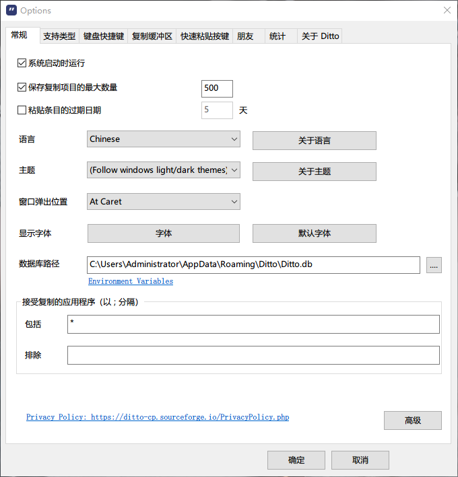This screenshot has height=477, width=458.
Task: Open the 窗口弹出位置 At Caret dropdown
Action: point(164,201)
